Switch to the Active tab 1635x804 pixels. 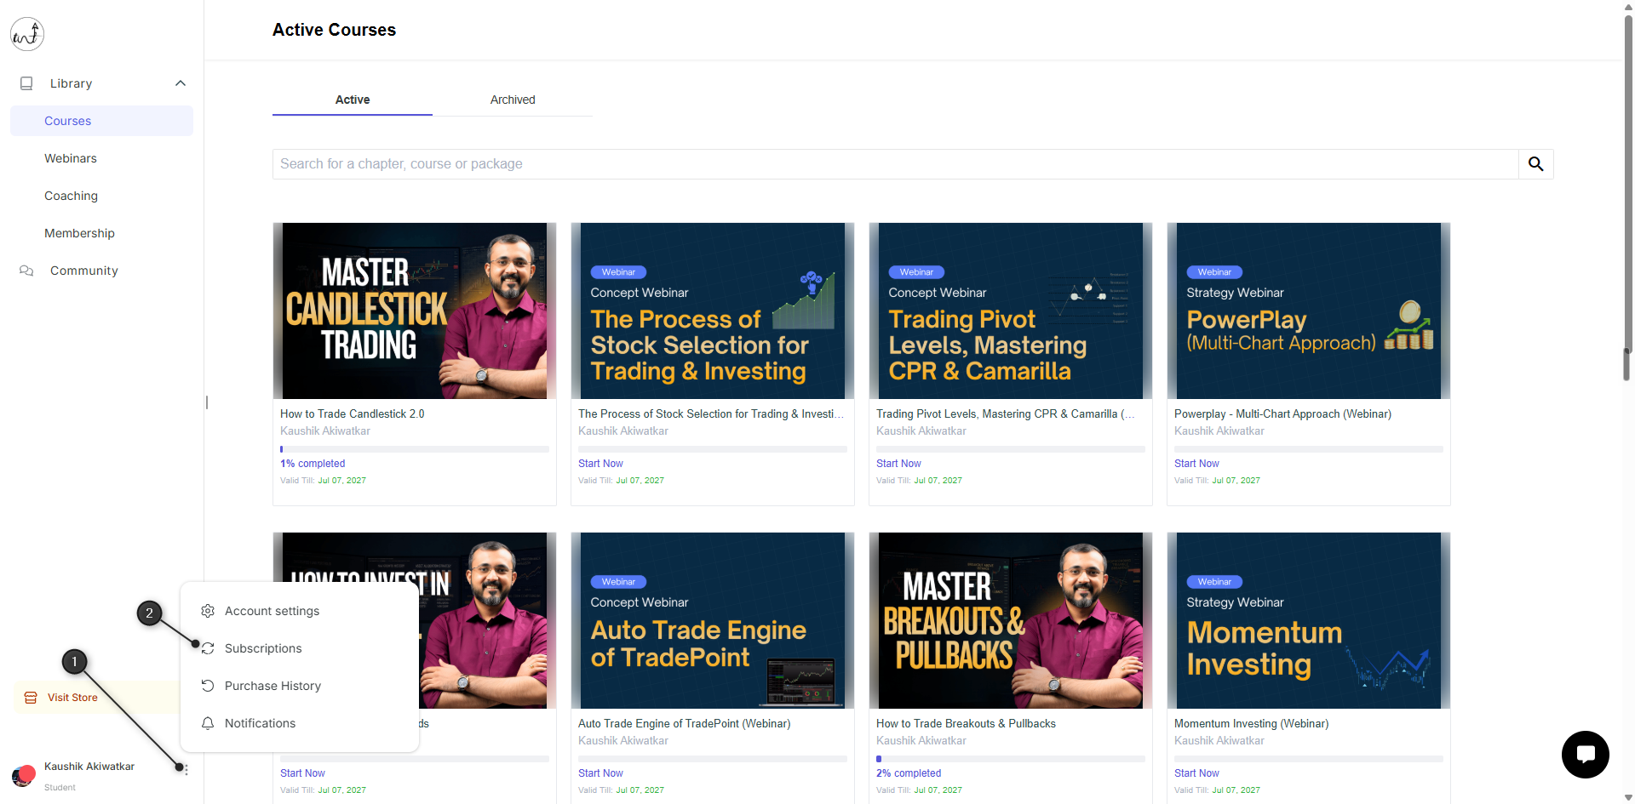coord(353,100)
